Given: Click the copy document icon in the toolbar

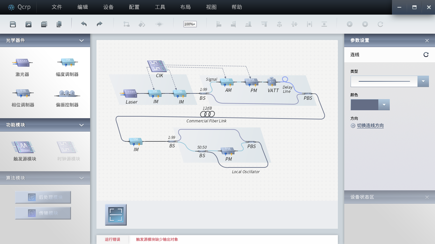Looking at the screenshot, I should tap(59, 24).
